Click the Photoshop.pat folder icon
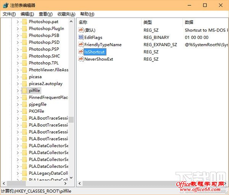The width and height of the screenshot is (229, 195). click(x=24, y=22)
